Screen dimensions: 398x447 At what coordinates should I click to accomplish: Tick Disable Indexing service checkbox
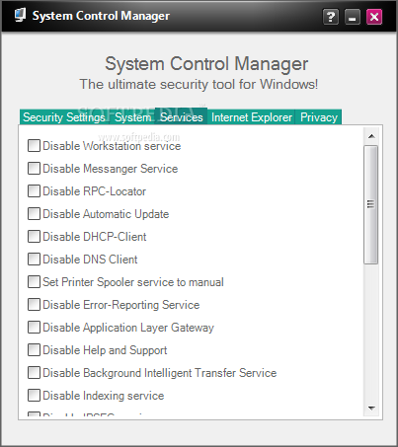[x=34, y=395]
